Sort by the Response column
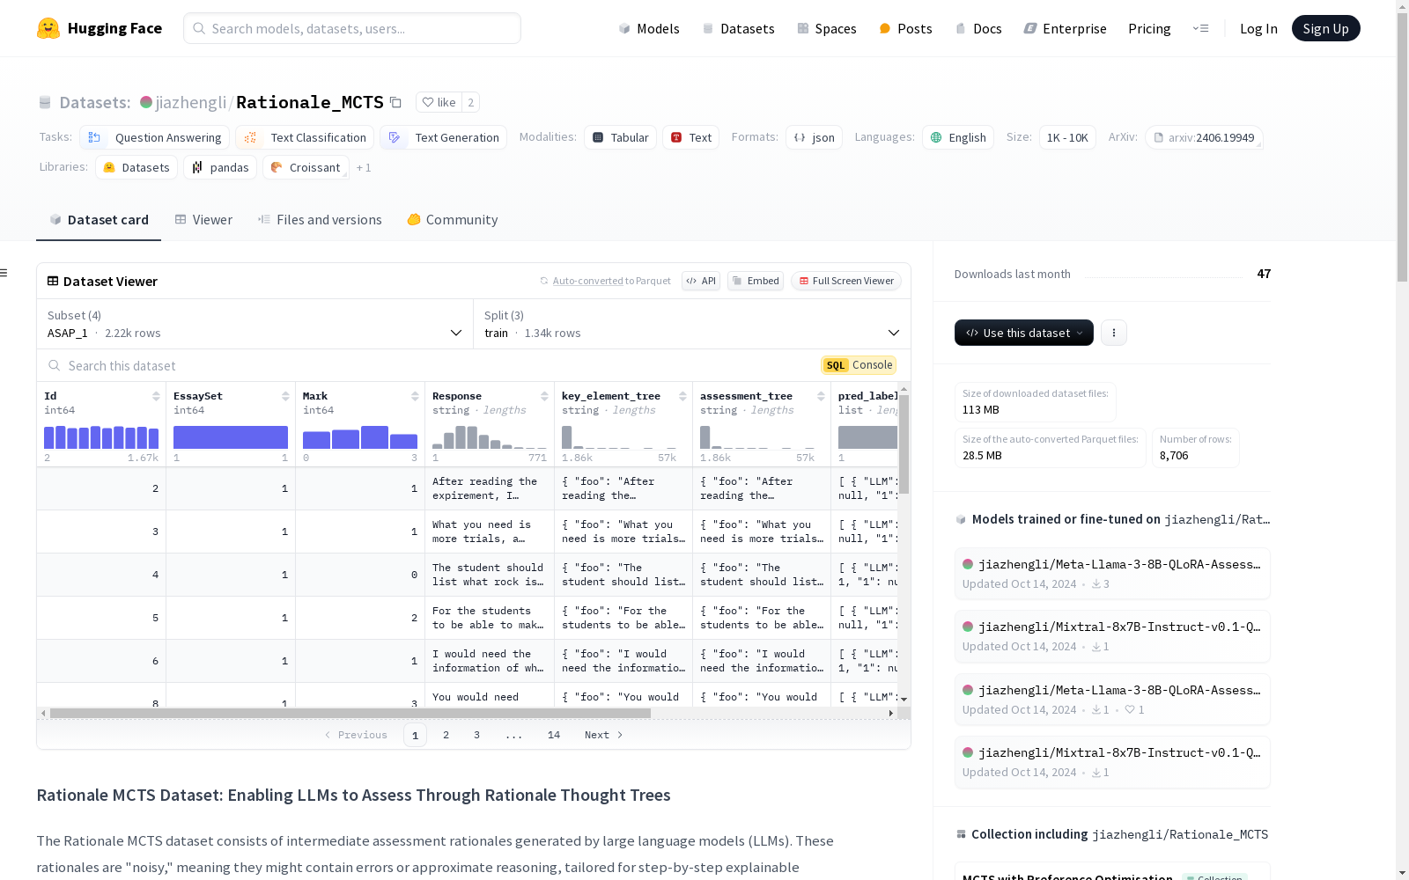This screenshot has width=1409, height=880. pos(544,396)
